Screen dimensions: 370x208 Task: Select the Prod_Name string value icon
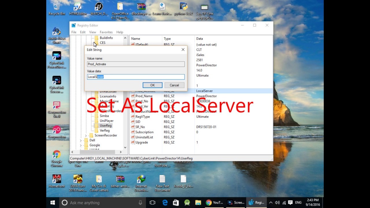(133, 96)
